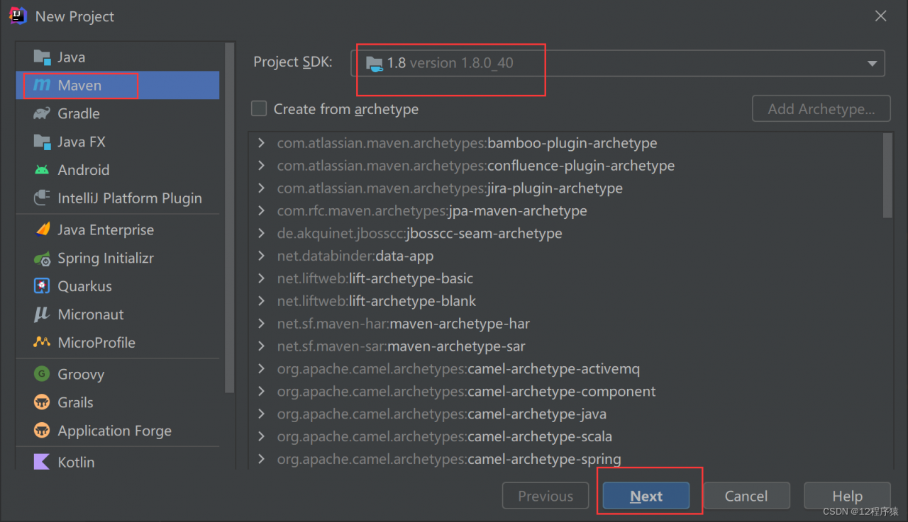Select Micronaut in the project list
908x522 pixels.
click(x=118, y=314)
